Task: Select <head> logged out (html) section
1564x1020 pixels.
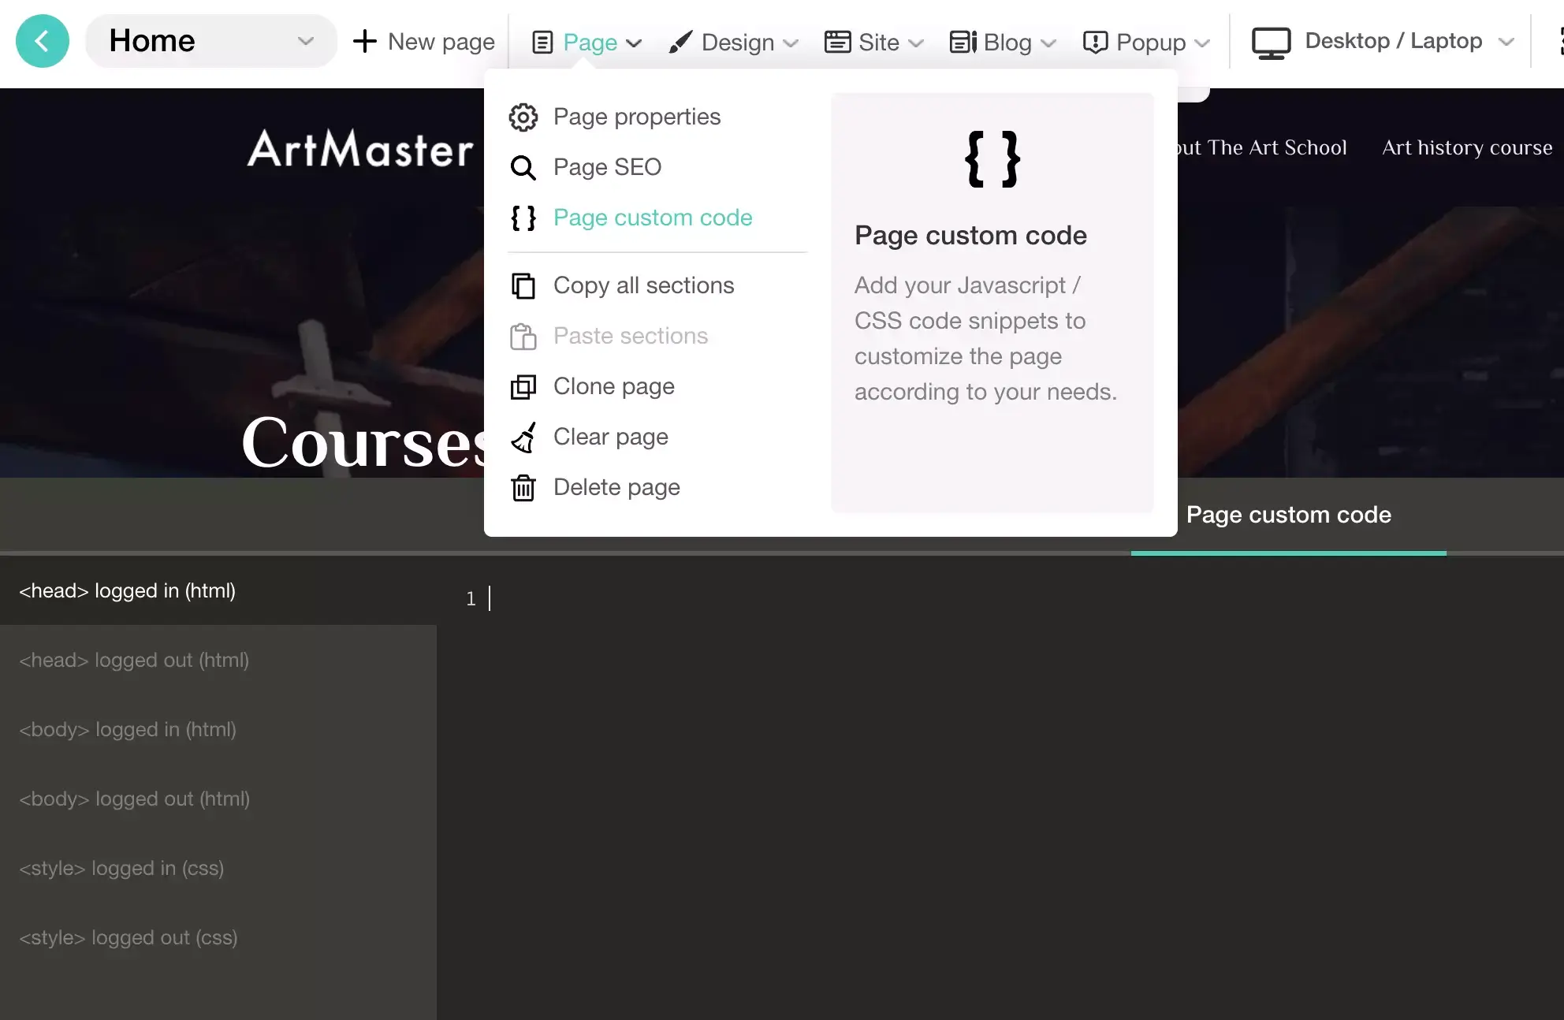Action: [x=218, y=660]
